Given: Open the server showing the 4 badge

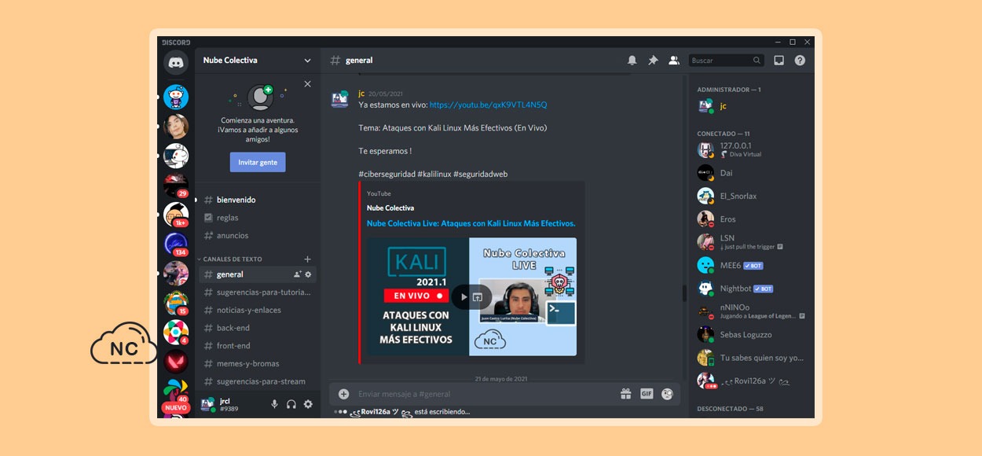Looking at the screenshot, I should [176, 333].
